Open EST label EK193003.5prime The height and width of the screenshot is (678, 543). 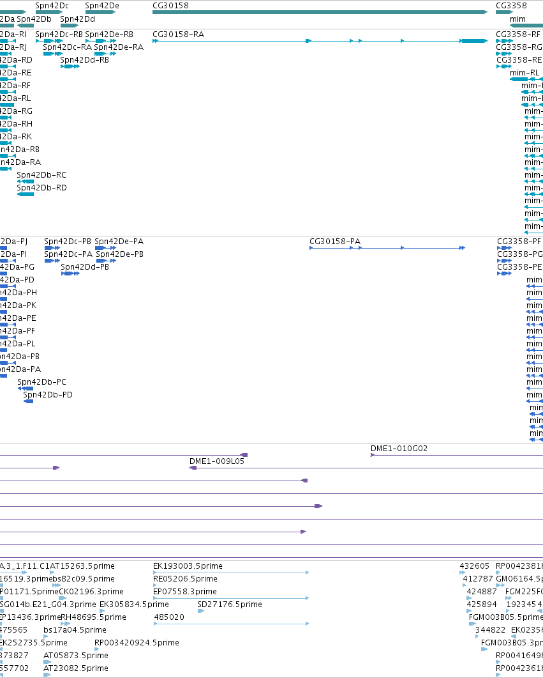click(x=188, y=566)
